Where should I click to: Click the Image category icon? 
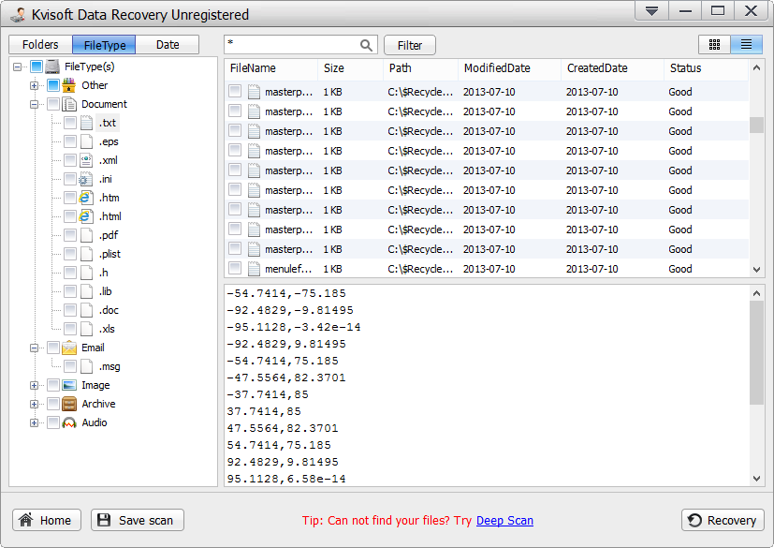point(69,385)
